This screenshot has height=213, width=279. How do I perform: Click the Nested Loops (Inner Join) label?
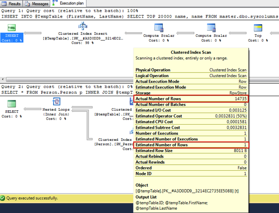pos(56,112)
